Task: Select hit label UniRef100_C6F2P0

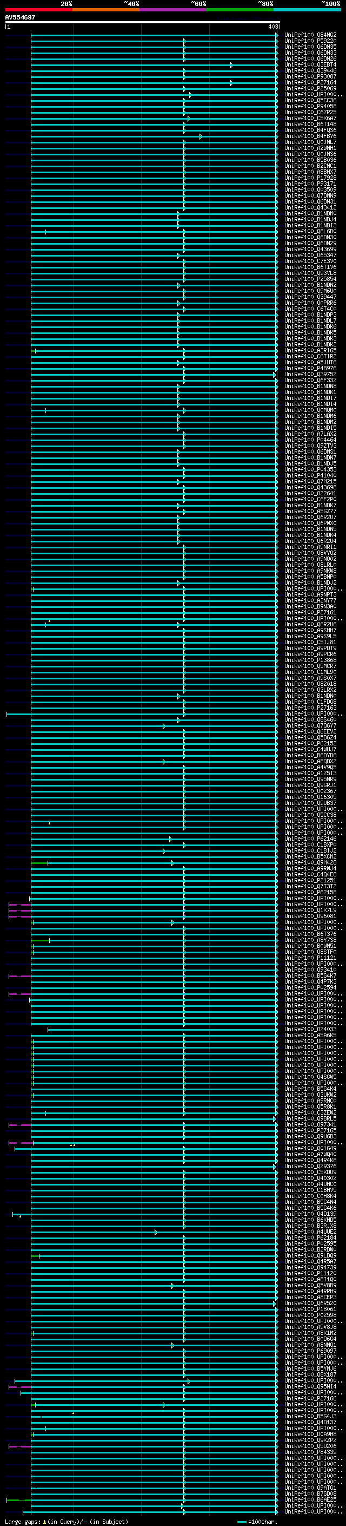Action: coord(310,500)
